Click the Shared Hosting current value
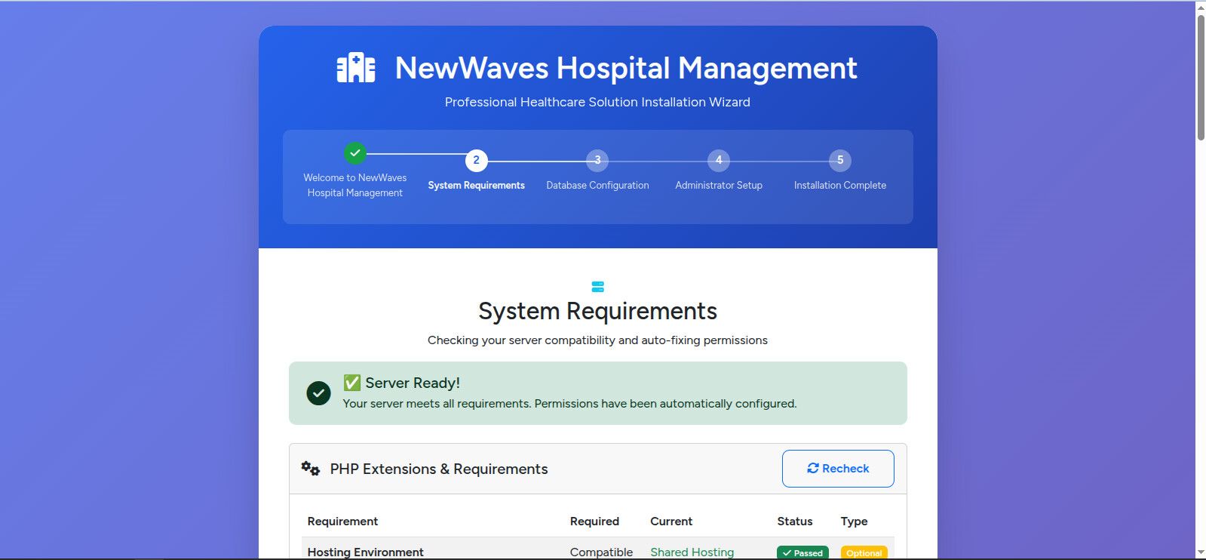Image resolution: width=1206 pixels, height=560 pixels. (692, 552)
